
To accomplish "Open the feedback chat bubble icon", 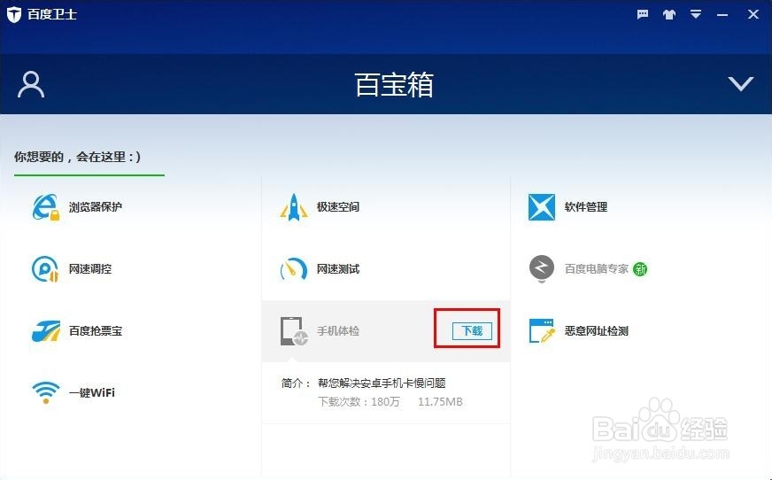I will coord(643,14).
